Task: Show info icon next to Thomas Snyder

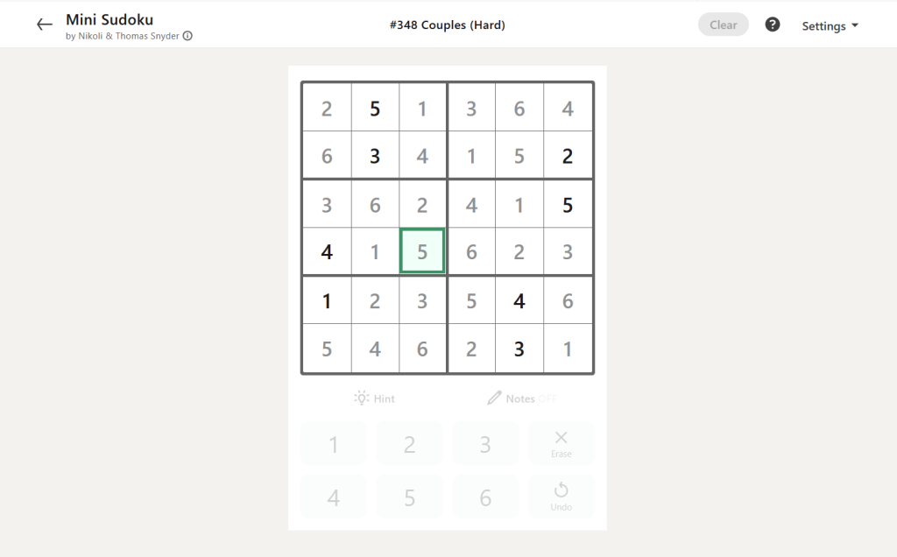Action: tap(187, 36)
